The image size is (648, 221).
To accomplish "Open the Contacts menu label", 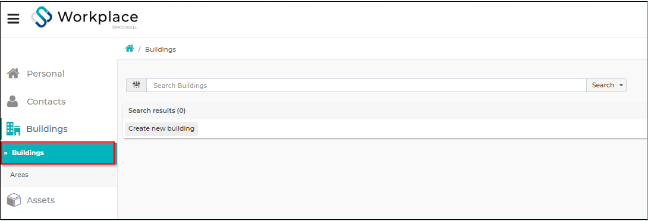I will [x=46, y=102].
